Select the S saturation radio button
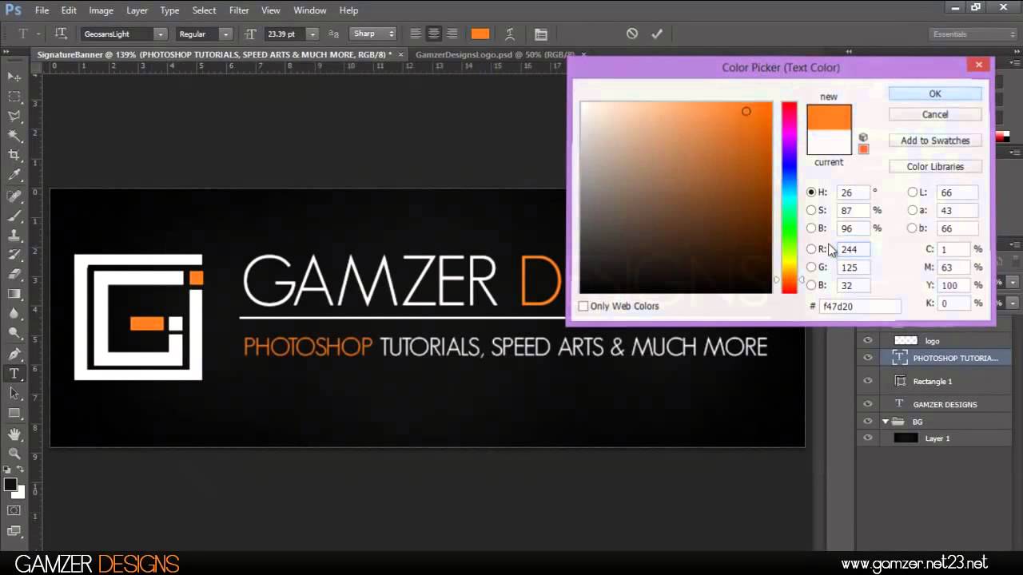 pyautogui.click(x=811, y=210)
